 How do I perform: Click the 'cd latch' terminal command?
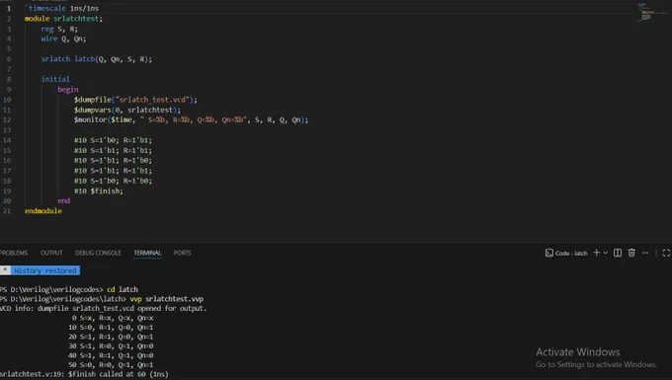point(123,289)
